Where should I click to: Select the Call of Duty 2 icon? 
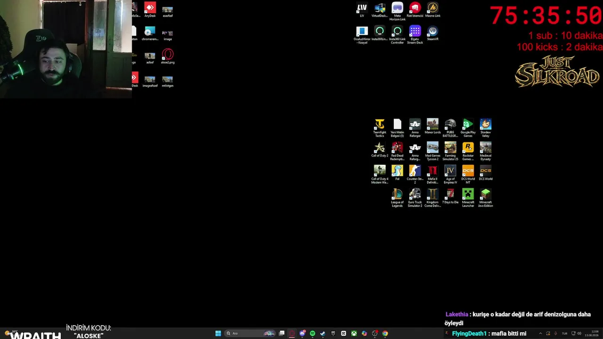point(380,150)
